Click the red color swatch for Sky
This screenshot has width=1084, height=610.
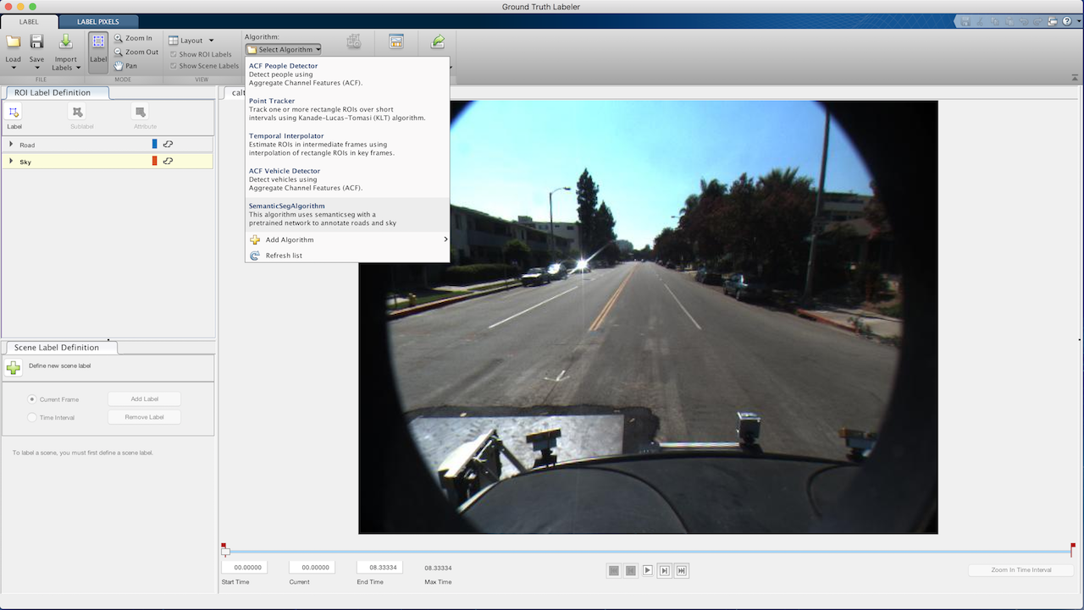click(154, 161)
